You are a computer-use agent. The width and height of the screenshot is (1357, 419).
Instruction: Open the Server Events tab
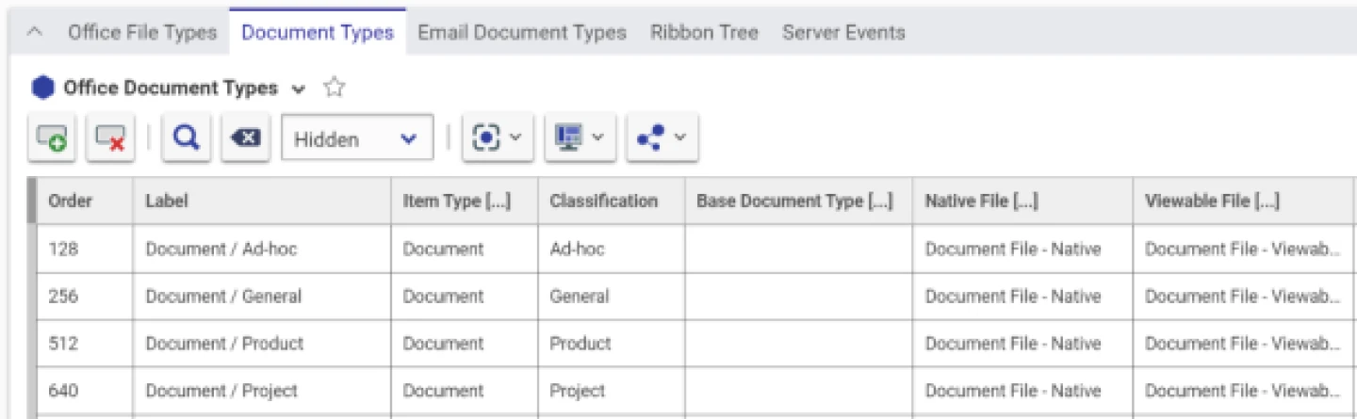[x=843, y=32]
